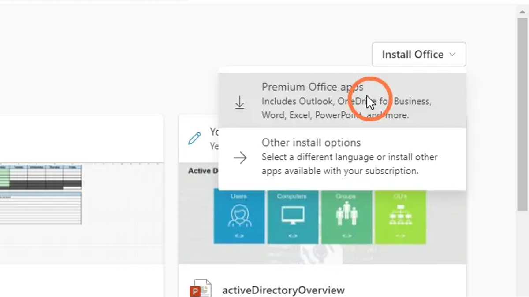
Task: Click the pencil edit icon on the card
Action: click(194, 138)
